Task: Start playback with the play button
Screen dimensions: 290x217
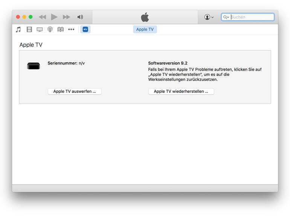Action: [x=54, y=17]
